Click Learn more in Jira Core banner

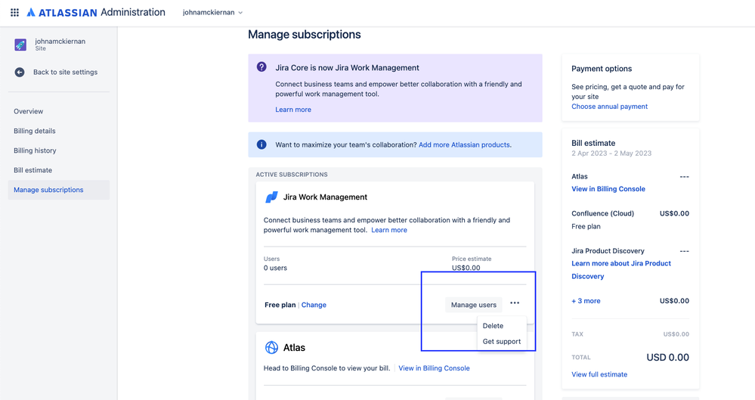click(293, 110)
